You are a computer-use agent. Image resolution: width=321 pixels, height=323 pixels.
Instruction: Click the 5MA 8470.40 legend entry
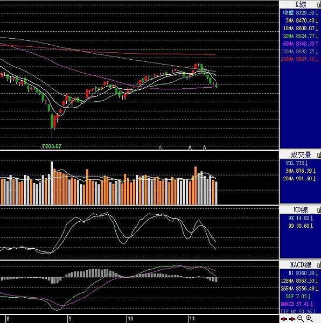(x=302, y=20)
